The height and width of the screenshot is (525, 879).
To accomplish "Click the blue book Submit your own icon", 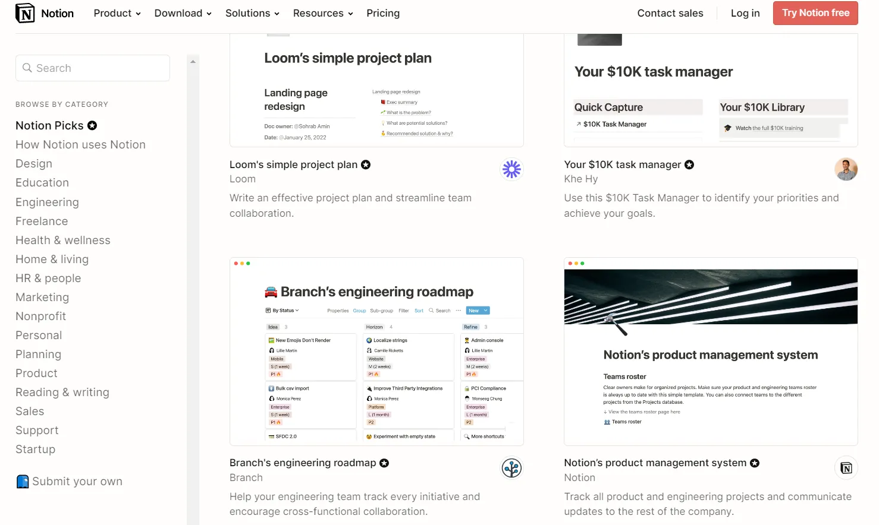I will click(23, 482).
